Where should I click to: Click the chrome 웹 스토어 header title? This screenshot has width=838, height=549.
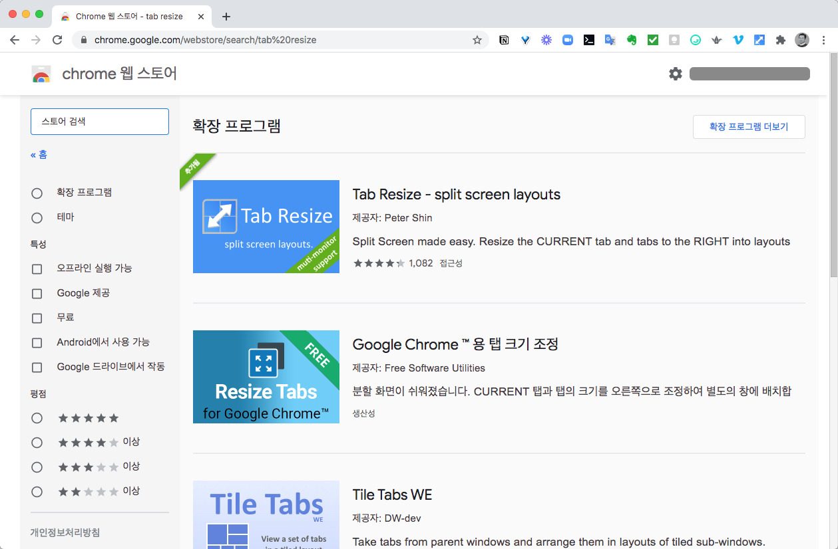120,74
